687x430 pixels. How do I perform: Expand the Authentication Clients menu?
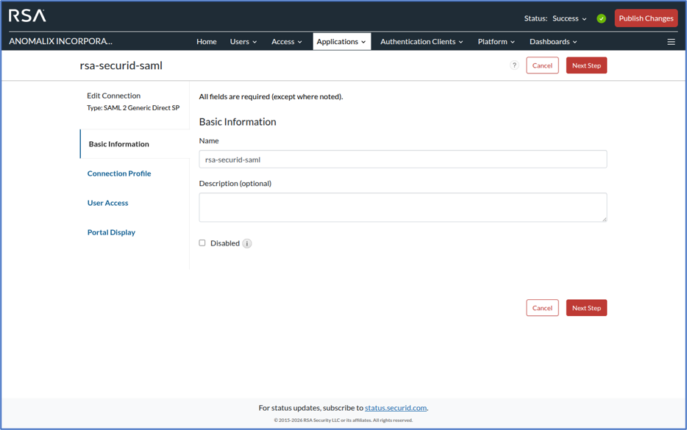(421, 42)
